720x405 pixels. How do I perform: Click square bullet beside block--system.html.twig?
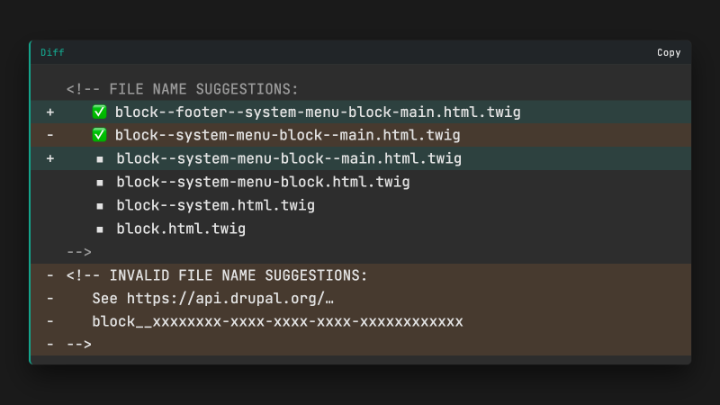click(100, 206)
